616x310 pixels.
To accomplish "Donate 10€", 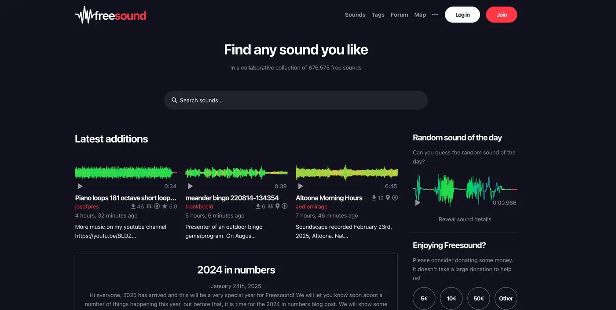I will [x=451, y=299].
